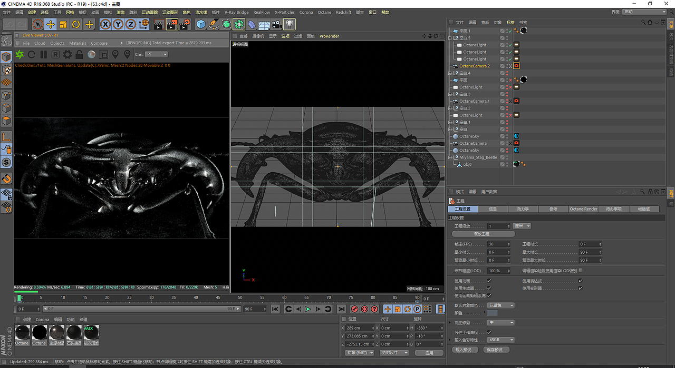
Task: Open Edit Render Settings icon
Action: 185,24
